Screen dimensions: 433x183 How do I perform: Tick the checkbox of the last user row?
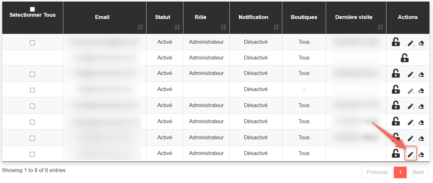[32, 154]
